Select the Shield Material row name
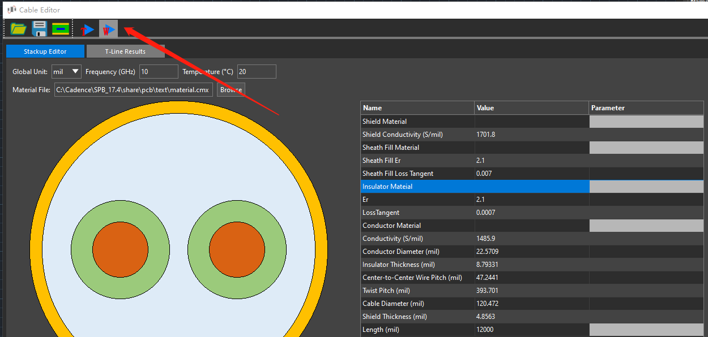The height and width of the screenshot is (337, 708). pyautogui.click(x=385, y=122)
